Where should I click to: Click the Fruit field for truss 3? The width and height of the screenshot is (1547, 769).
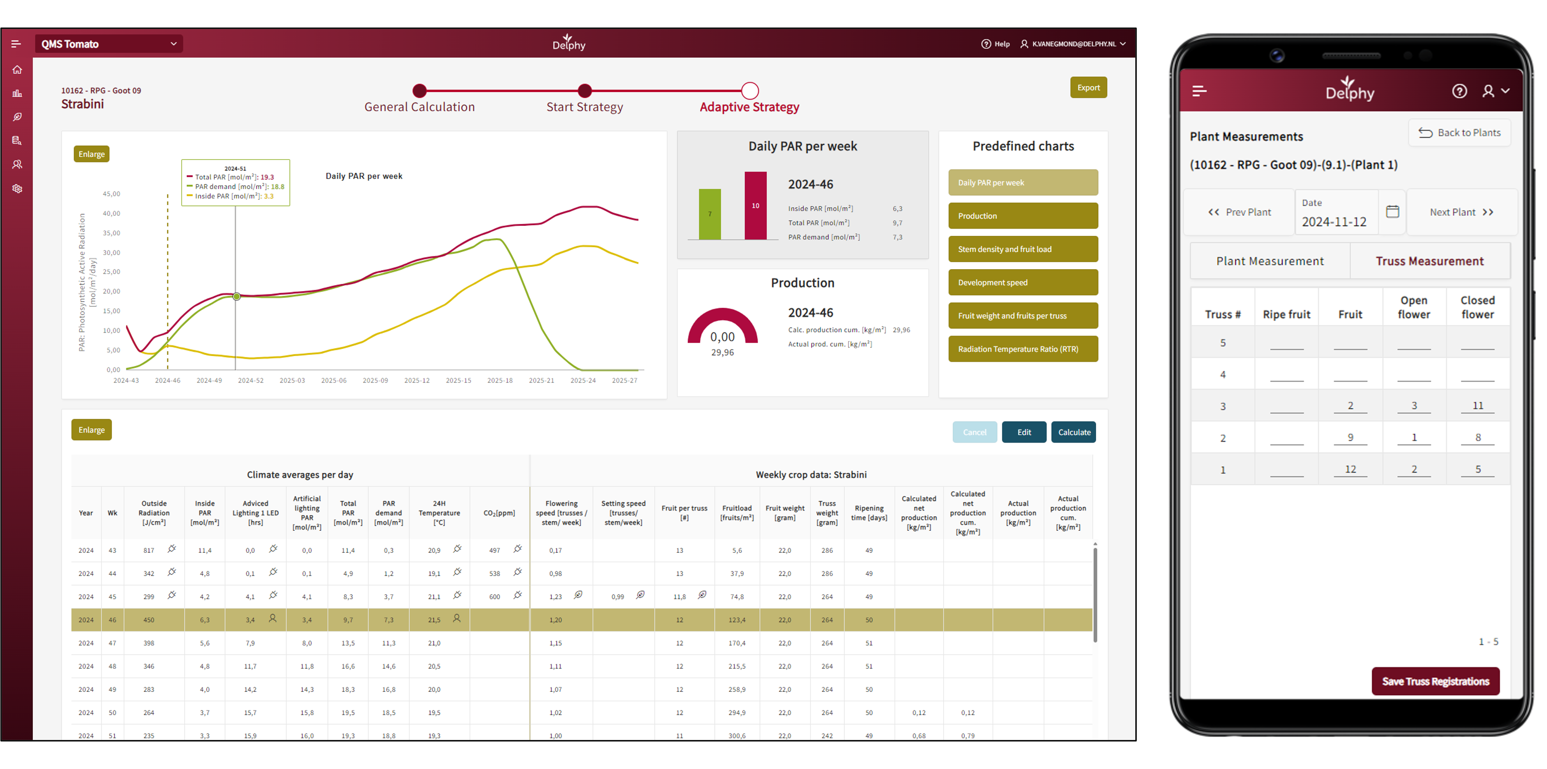1350,406
